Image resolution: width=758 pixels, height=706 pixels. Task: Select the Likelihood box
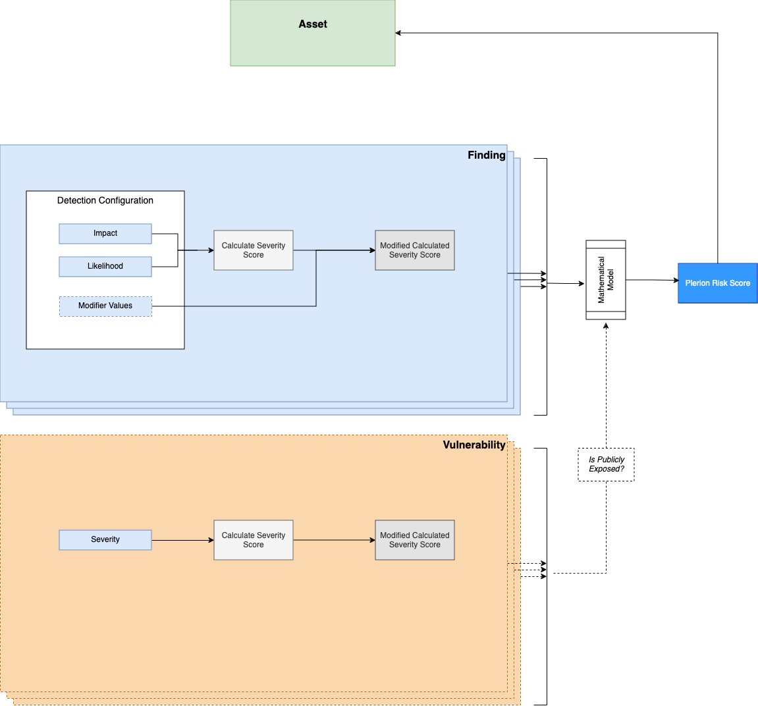pos(105,267)
